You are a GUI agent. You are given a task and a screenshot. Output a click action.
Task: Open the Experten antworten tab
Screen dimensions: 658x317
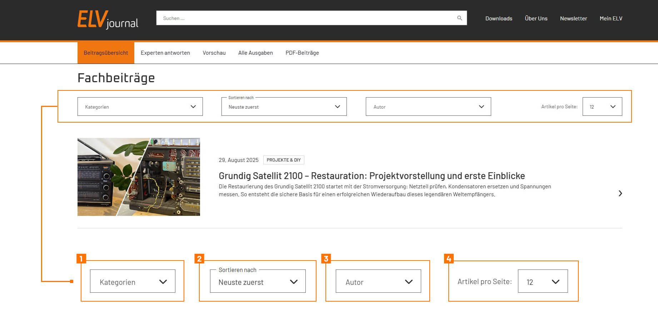pos(165,53)
